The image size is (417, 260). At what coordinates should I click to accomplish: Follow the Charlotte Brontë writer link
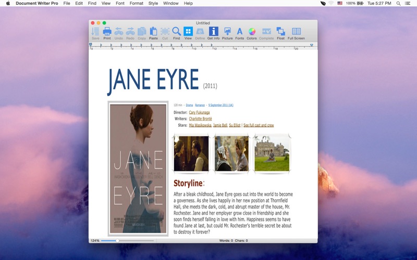click(201, 119)
